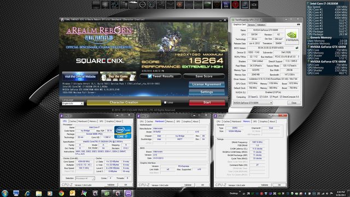
Task: Open Google Chrome from the taskbar
Action: (61, 193)
